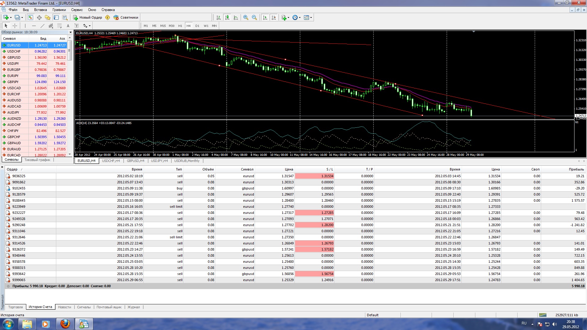Click the New Chart icon
Viewport: 587px width, 330px height.
6,17
